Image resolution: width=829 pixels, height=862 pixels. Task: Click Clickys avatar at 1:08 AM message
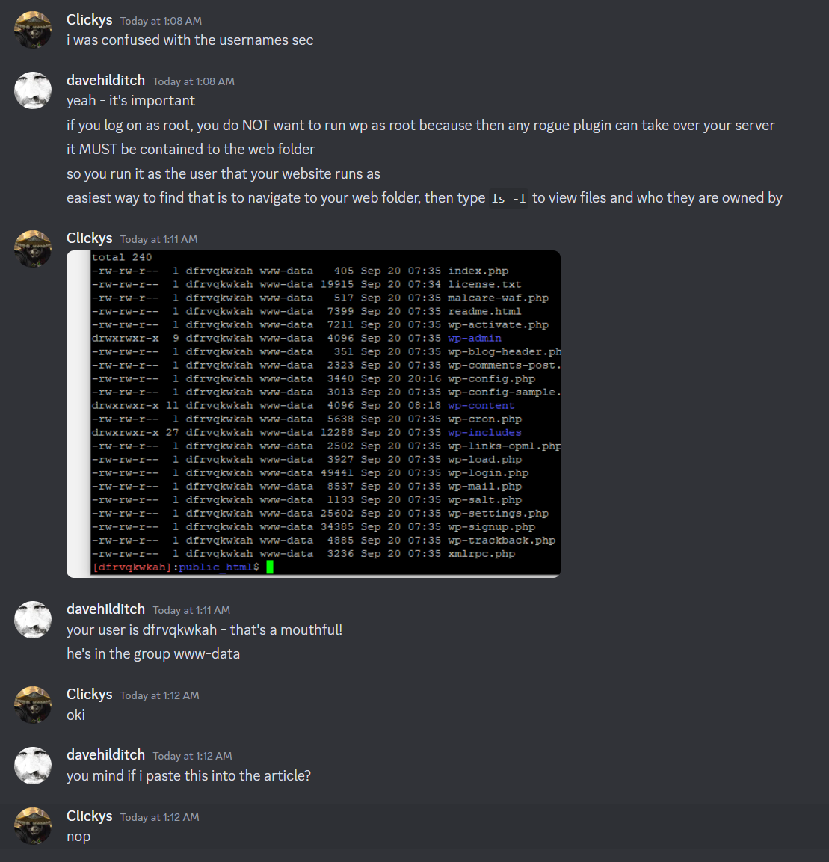pyautogui.click(x=33, y=30)
